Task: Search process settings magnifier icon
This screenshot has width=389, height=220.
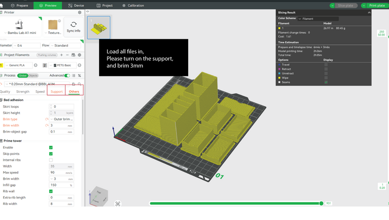Action: [x=79, y=84]
